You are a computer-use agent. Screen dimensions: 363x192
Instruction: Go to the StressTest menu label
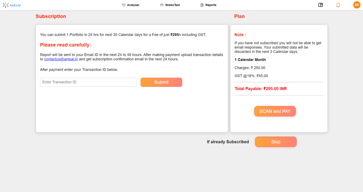tap(173, 5)
